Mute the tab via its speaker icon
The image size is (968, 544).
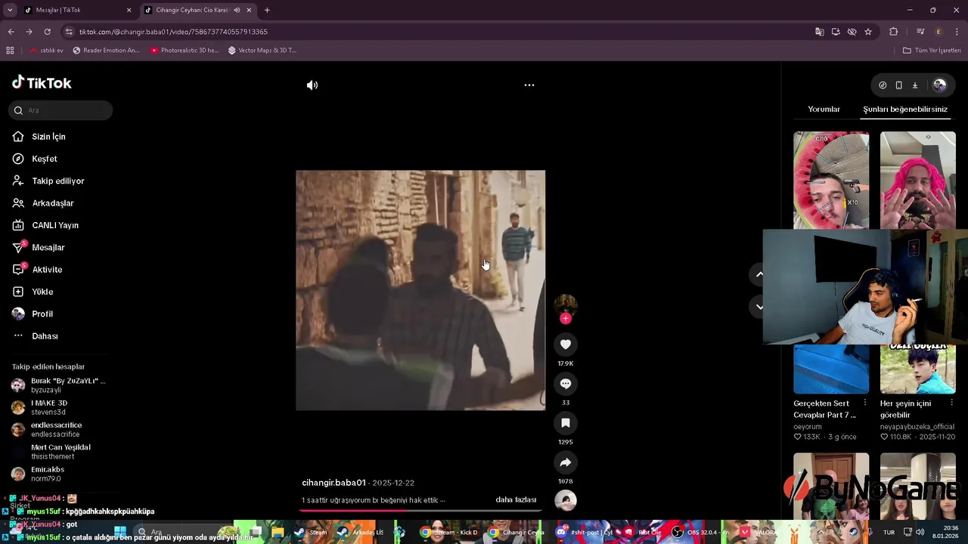(x=237, y=10)
